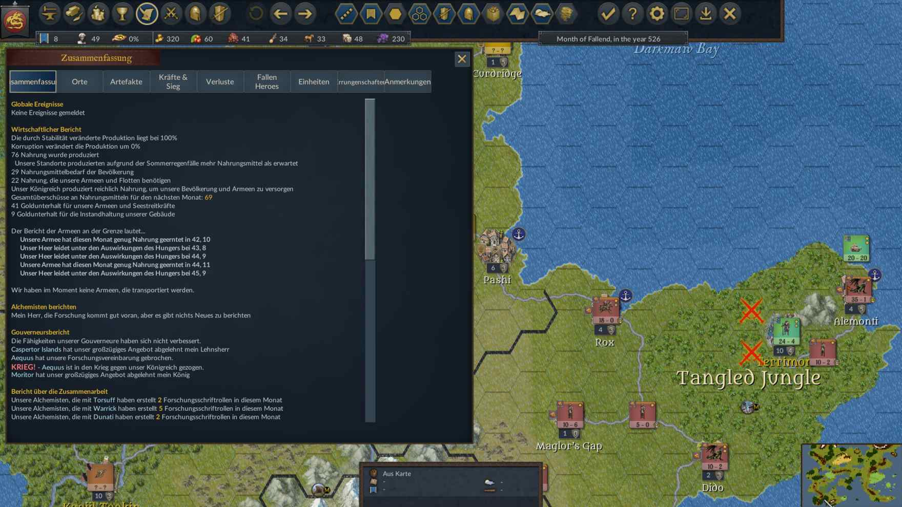Open the gold bars treasury toolbar button
This screenshot has width=902, height=507.
pos(74,14)
